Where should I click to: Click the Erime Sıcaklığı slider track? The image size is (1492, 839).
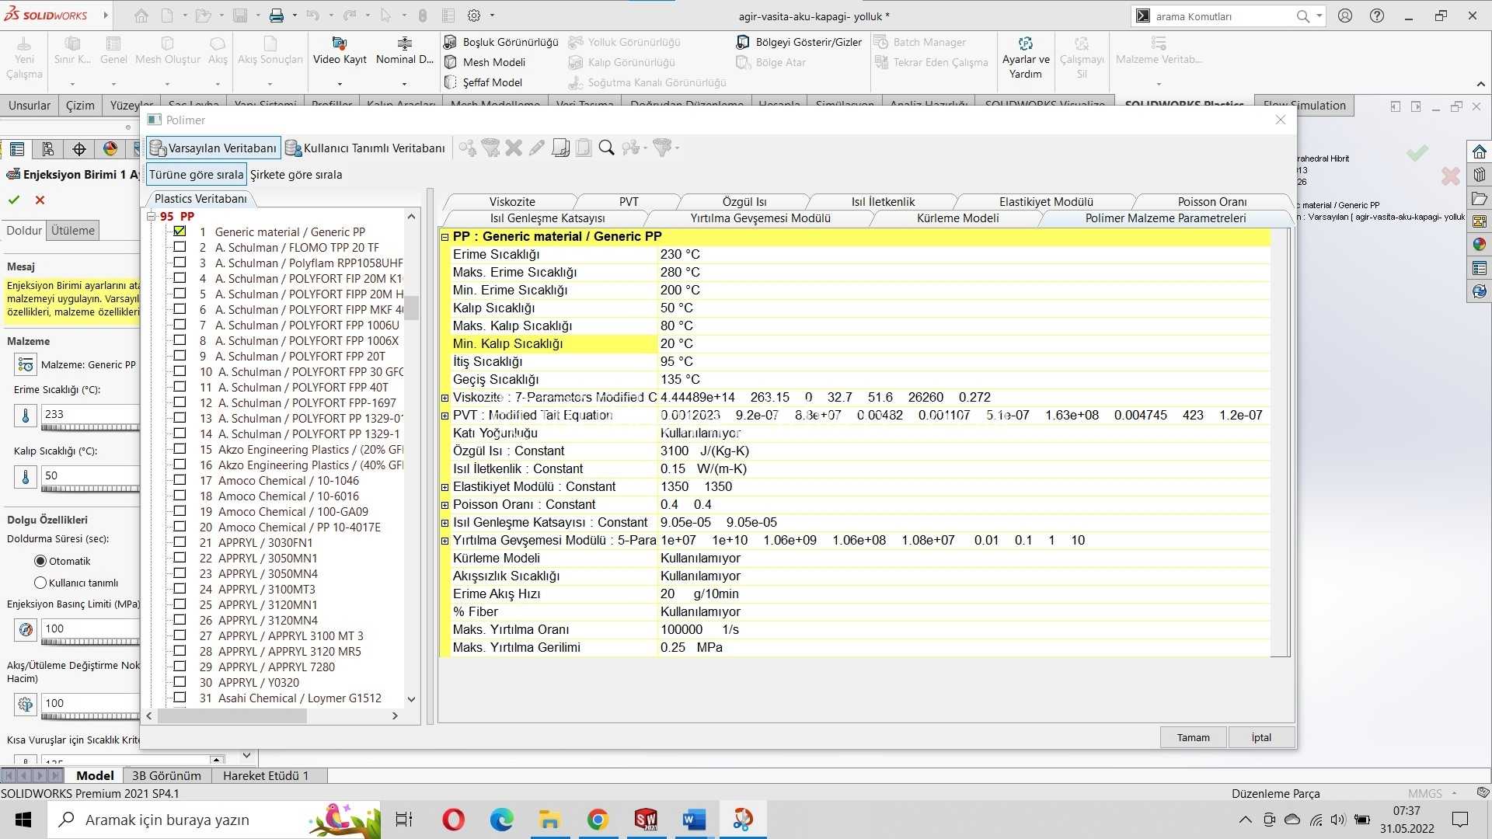pyautogui.click(x=91, y=427)
